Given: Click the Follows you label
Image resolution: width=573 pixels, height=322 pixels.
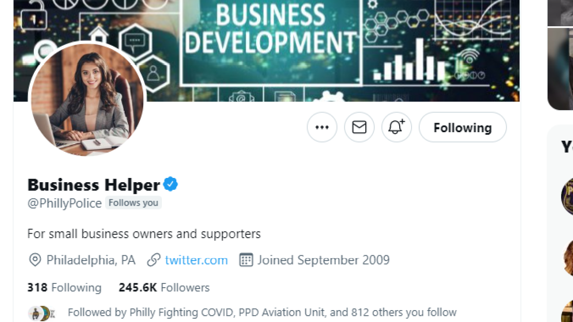Looking at the screenshot, I should (133, 203).
